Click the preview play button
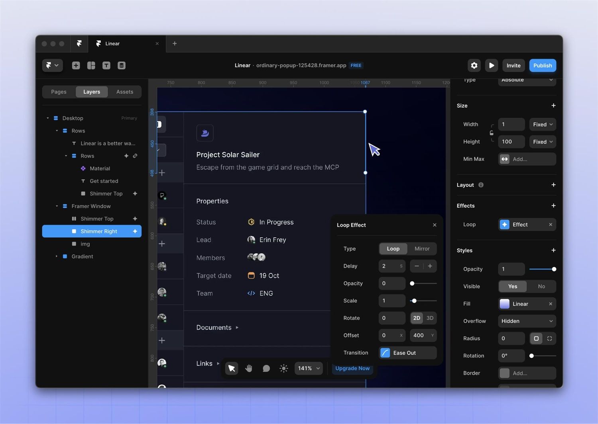Viewport: 598px width, 424px height. (492, 65)
